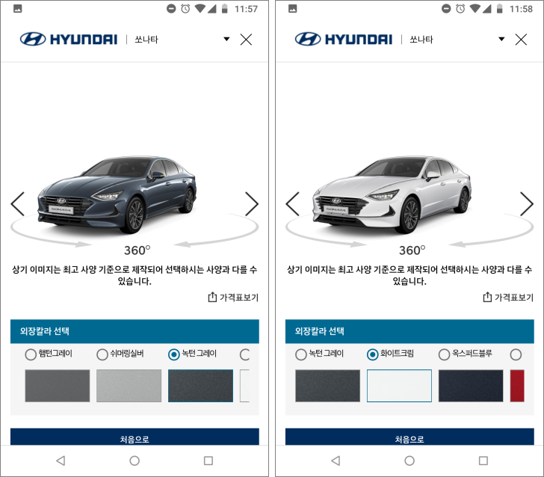Select the 화이트크림 radio button
Image resolution: width=544 pixels, height=477 pixels.
click(x=373, y=354)
